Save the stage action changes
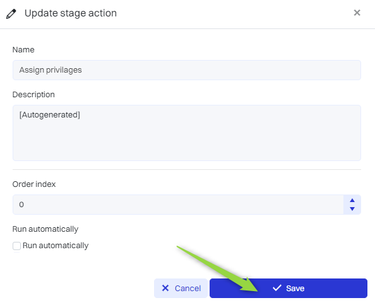Screen dimensions: 375x305 (289, 288)
